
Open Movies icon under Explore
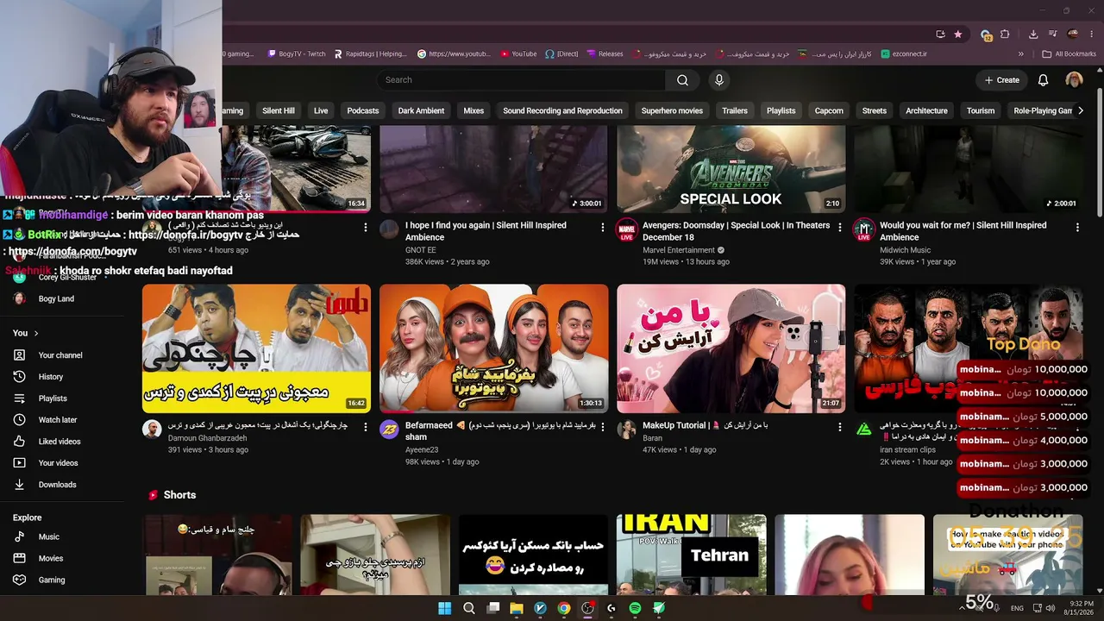[19, 558]
